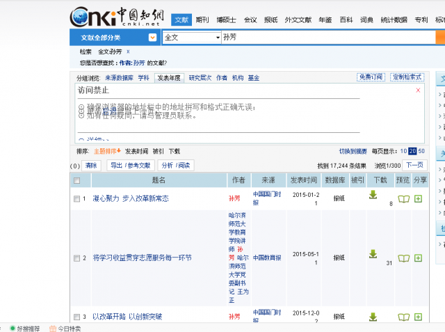
Task: Select the 发表年度 grouping tab
Action: 168,78
